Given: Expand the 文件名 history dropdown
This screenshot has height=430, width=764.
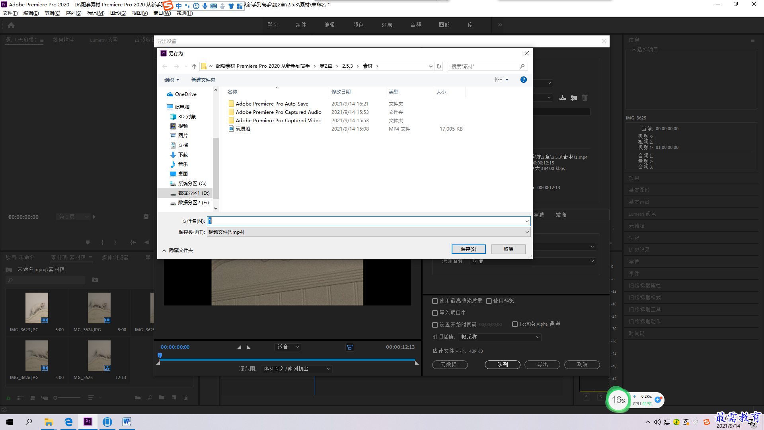Looking at the screenshot, I should click(x=527, y=221).
